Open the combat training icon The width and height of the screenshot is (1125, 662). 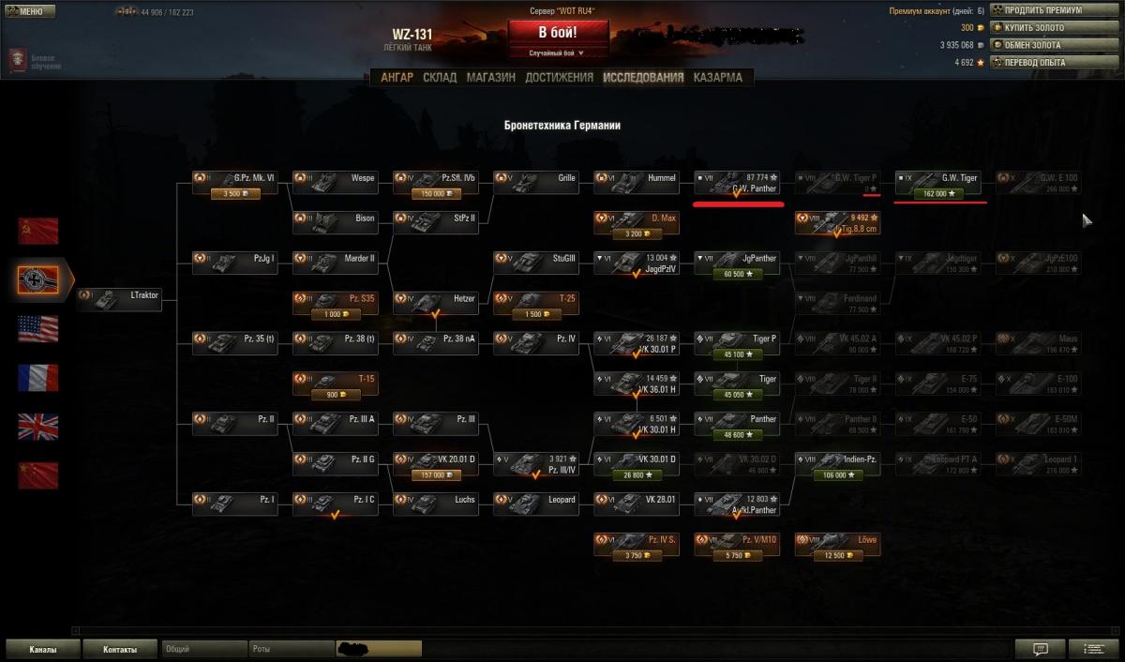click(19, 61)
